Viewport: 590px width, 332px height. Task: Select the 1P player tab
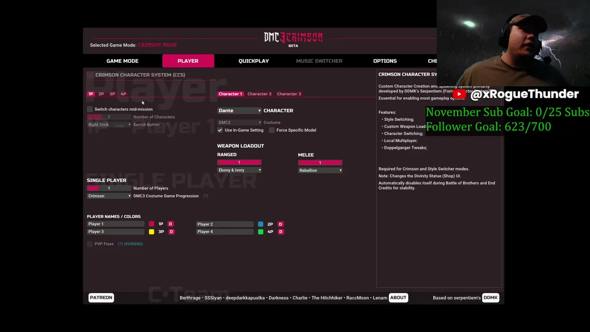tap(91, 94)
